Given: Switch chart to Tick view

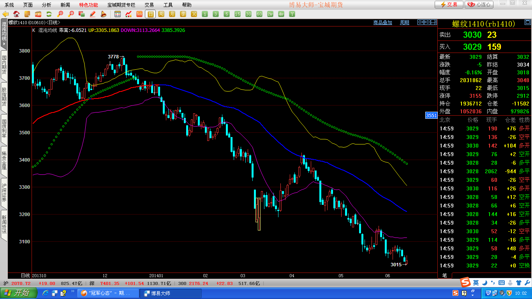Looking at the screenshot, I should click(x=139, y=14).
